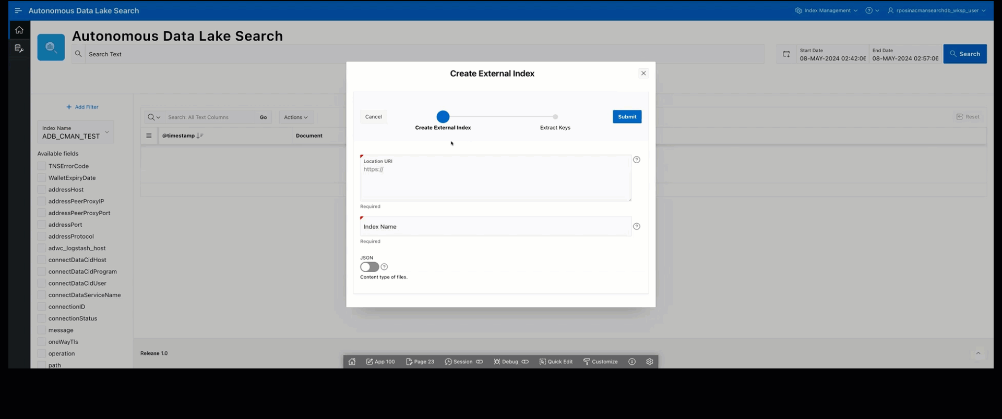Click the Index Name input field
Screen dimensions: 1002x419
(496, 227)
